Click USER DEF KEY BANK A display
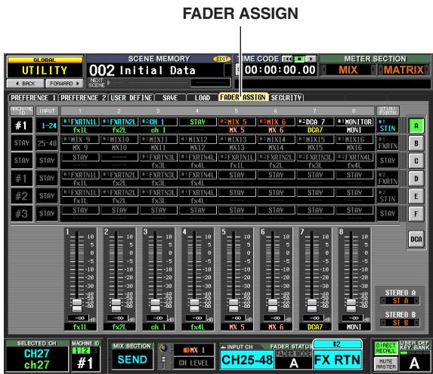This screenshot has width=433, height=374. (415, 363)
